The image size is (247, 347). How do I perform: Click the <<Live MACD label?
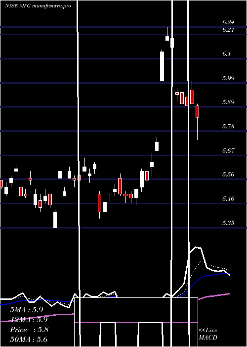click(208, 334)
